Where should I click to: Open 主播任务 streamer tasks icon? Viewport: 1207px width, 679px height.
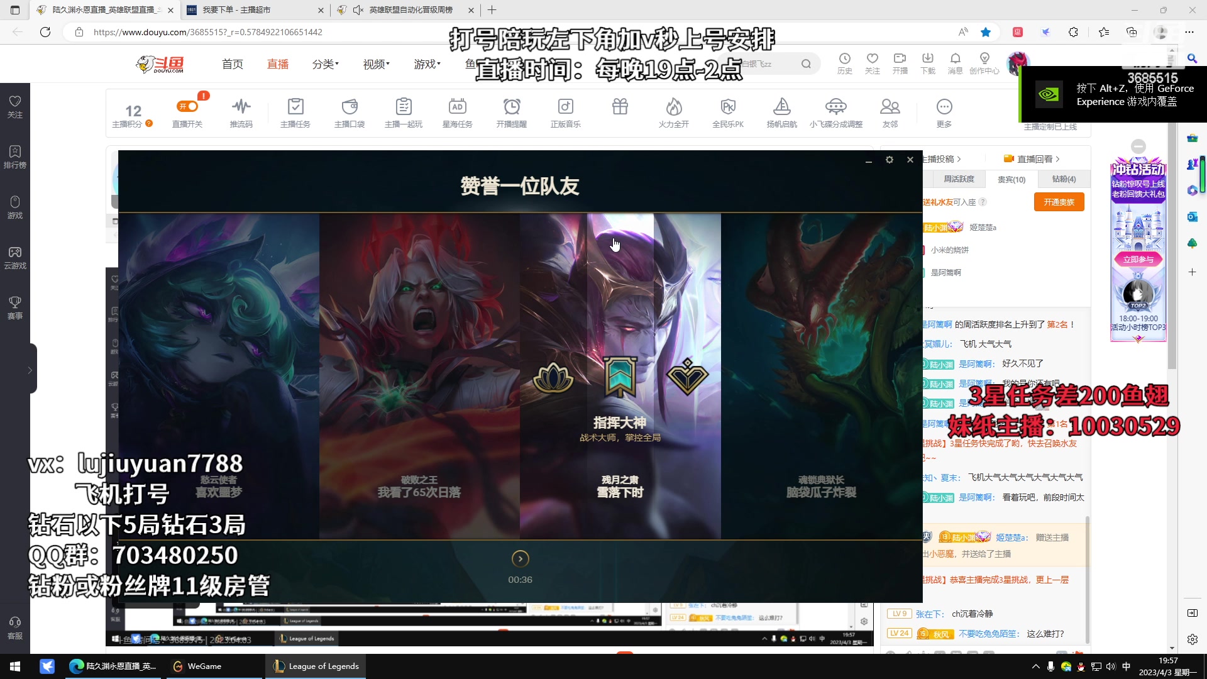pos(295,107)
